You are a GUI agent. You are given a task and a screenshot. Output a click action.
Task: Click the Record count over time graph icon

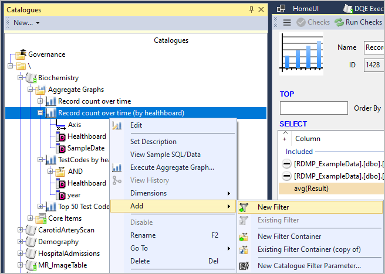click(51, 101)
